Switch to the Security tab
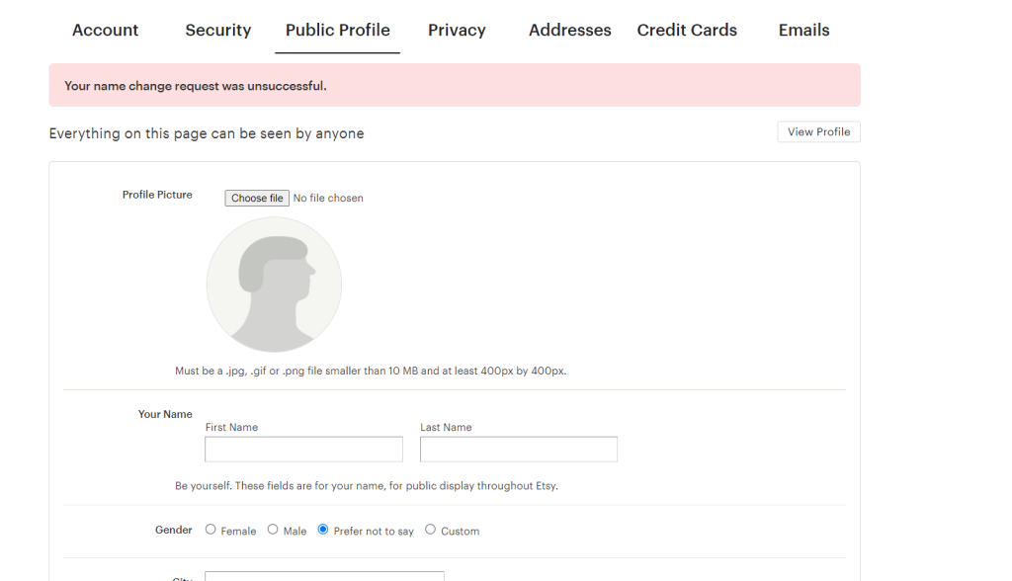This screenshot has height=581, width=1012. 217,31
